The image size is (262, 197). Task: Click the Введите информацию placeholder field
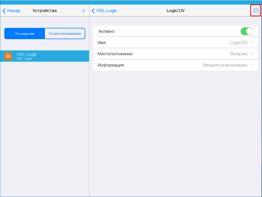tap(225, 65)
